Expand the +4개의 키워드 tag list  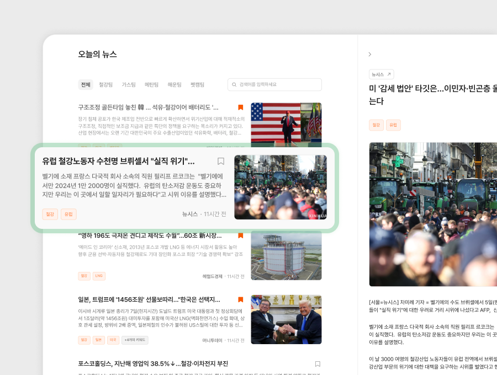pyautogui.click(x=135, y=340)
